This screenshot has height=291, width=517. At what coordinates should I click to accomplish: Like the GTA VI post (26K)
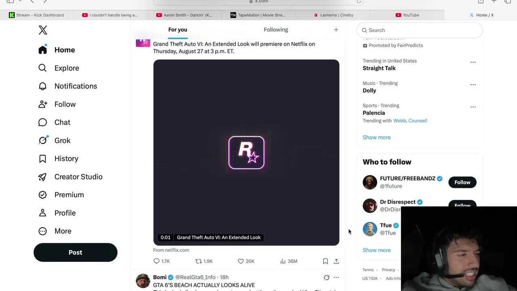246,261
